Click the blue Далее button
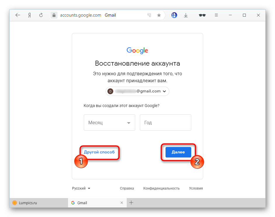 178,152
